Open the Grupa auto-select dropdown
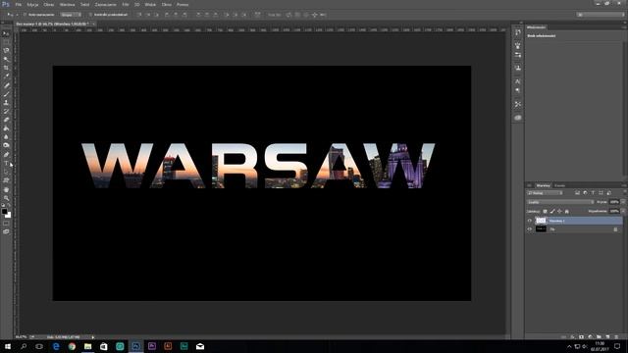Image resolution: width=628 pixels, height=353 pixels. [71, 15]
